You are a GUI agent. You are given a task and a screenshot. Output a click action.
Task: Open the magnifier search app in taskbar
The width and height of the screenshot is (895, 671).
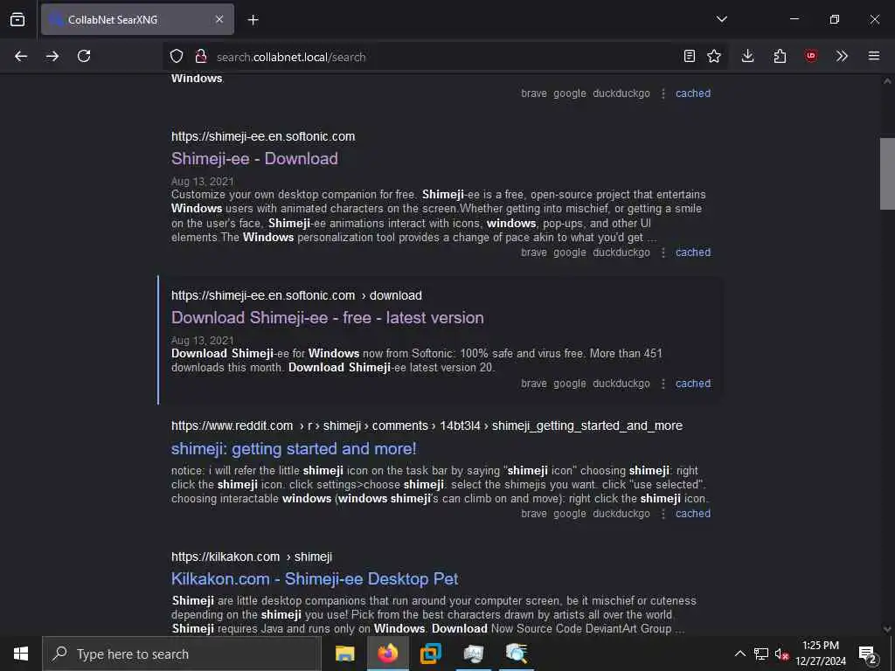pos(517,654)
